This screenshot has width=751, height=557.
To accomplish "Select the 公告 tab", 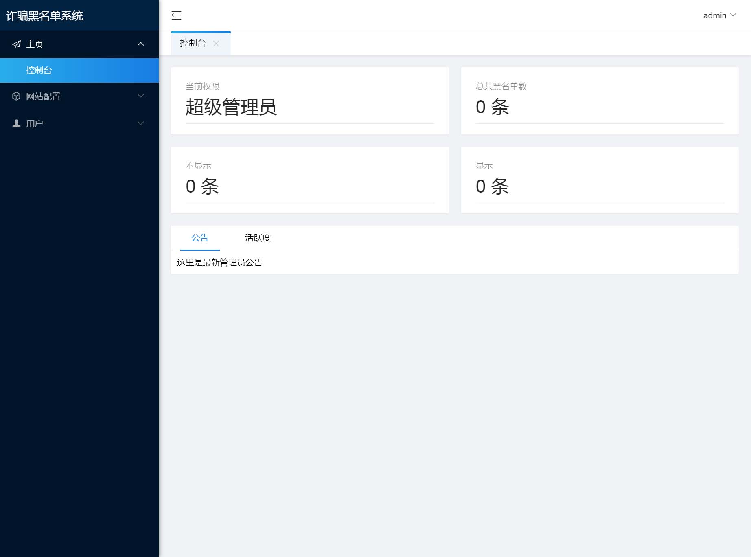I will pos(199,238).
